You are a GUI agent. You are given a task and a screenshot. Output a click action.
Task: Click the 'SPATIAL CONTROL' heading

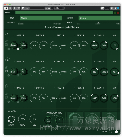(54, 113)
